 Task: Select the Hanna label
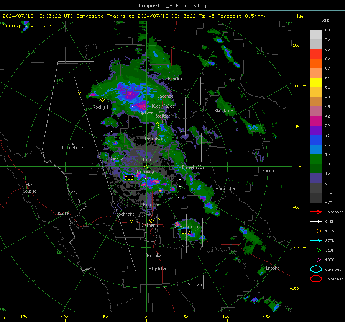(268, 171)
